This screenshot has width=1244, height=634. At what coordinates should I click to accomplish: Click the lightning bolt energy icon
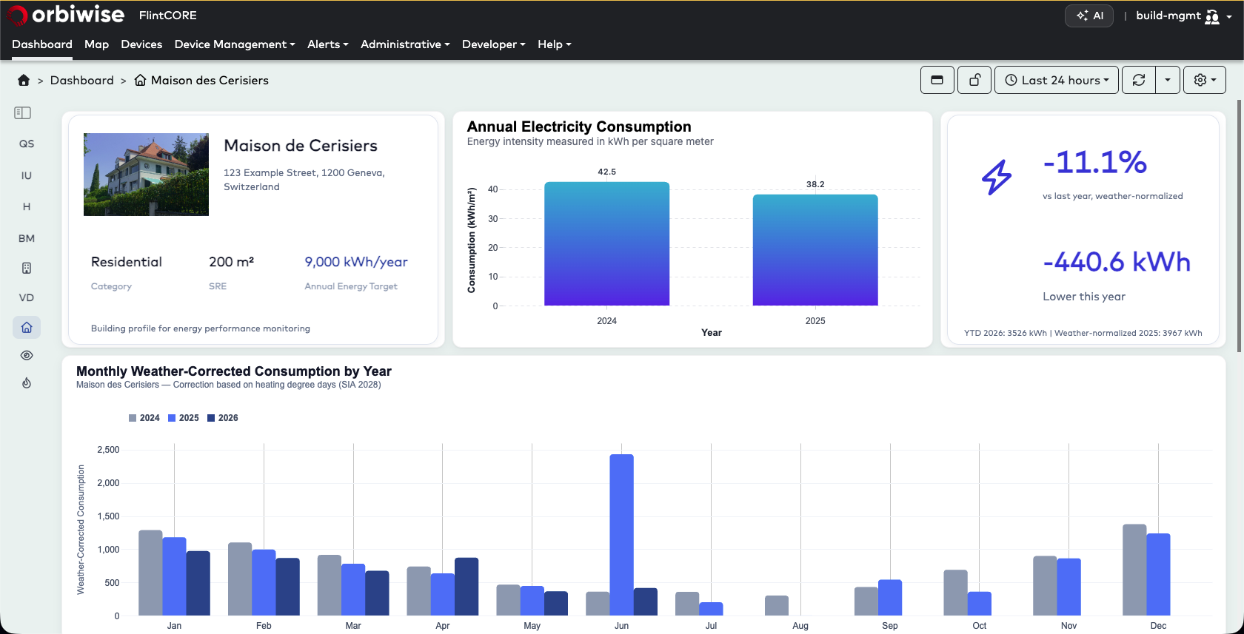pos(997,178)
